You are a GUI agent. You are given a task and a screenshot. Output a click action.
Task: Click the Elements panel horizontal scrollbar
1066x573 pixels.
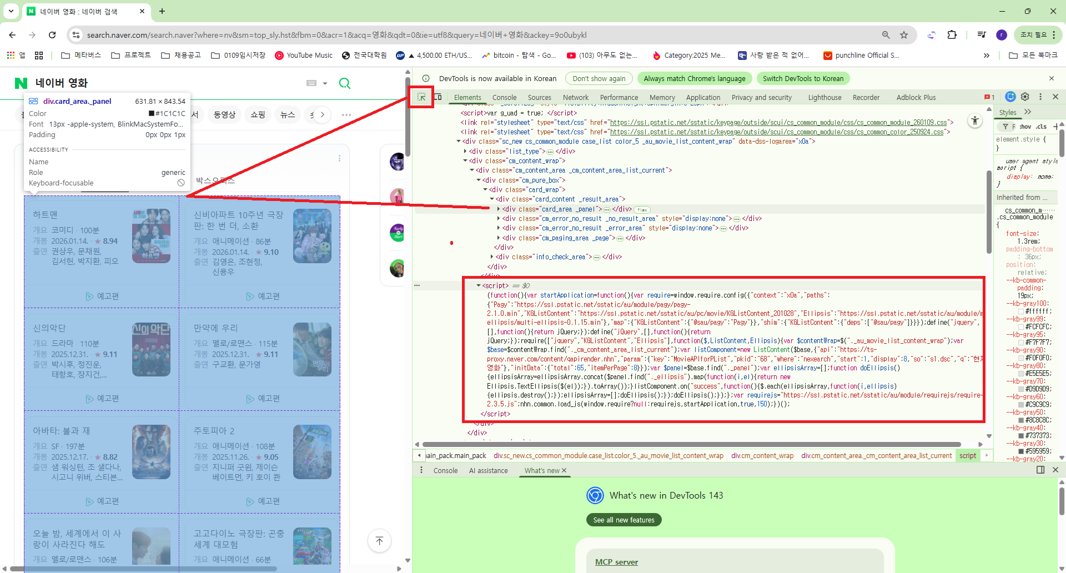coord(691,444)
